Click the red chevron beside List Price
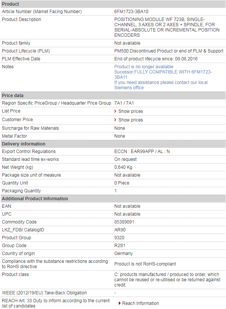 click(115, 111)
